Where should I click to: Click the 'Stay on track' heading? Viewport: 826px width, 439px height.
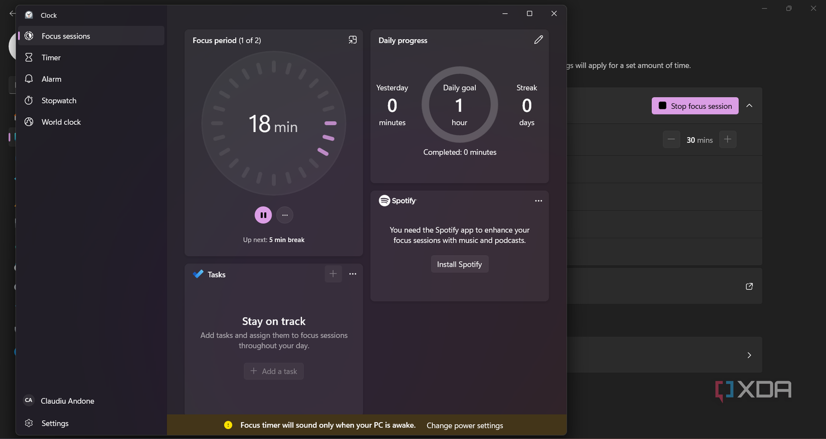click(x=274, y=321)
